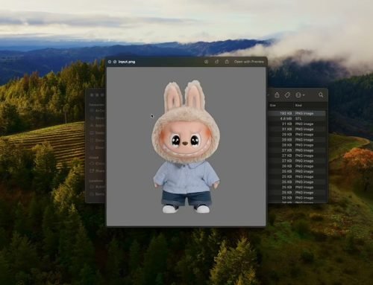
Task: Click the STL kind cell
Action: point(298,118)
